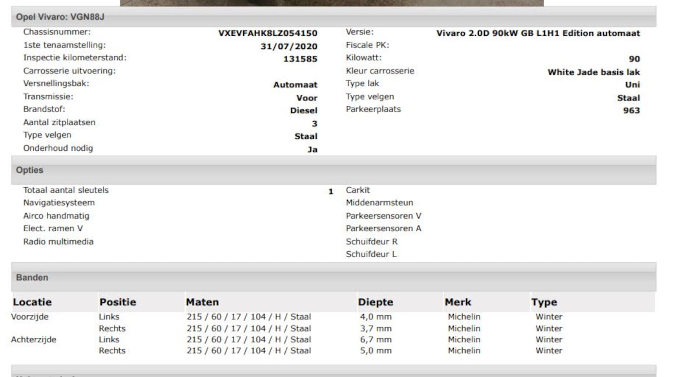Click the Parkeerplaats value 963
Screen dimensions: 686x377
[631, 110]
